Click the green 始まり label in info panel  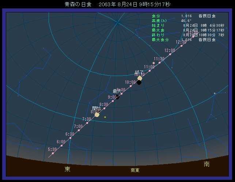point(158,26)
